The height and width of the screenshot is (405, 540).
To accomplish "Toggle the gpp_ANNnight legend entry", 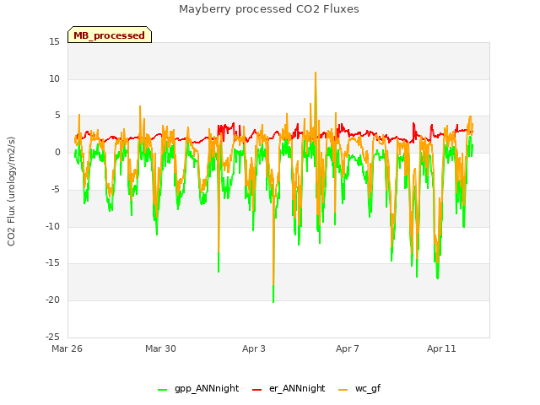I will [198, 388].
